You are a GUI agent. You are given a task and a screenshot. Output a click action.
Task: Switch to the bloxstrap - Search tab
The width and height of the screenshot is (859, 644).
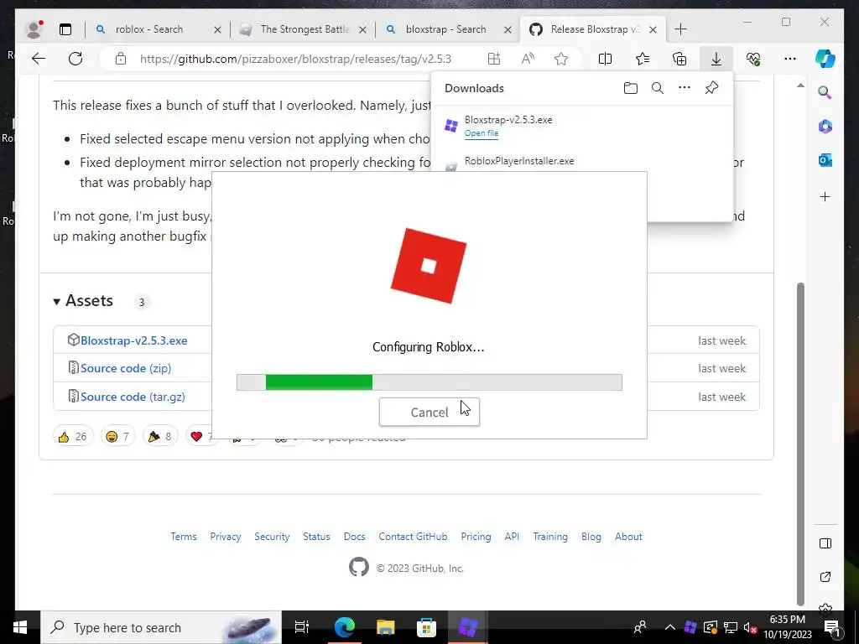tap(445, 29)
